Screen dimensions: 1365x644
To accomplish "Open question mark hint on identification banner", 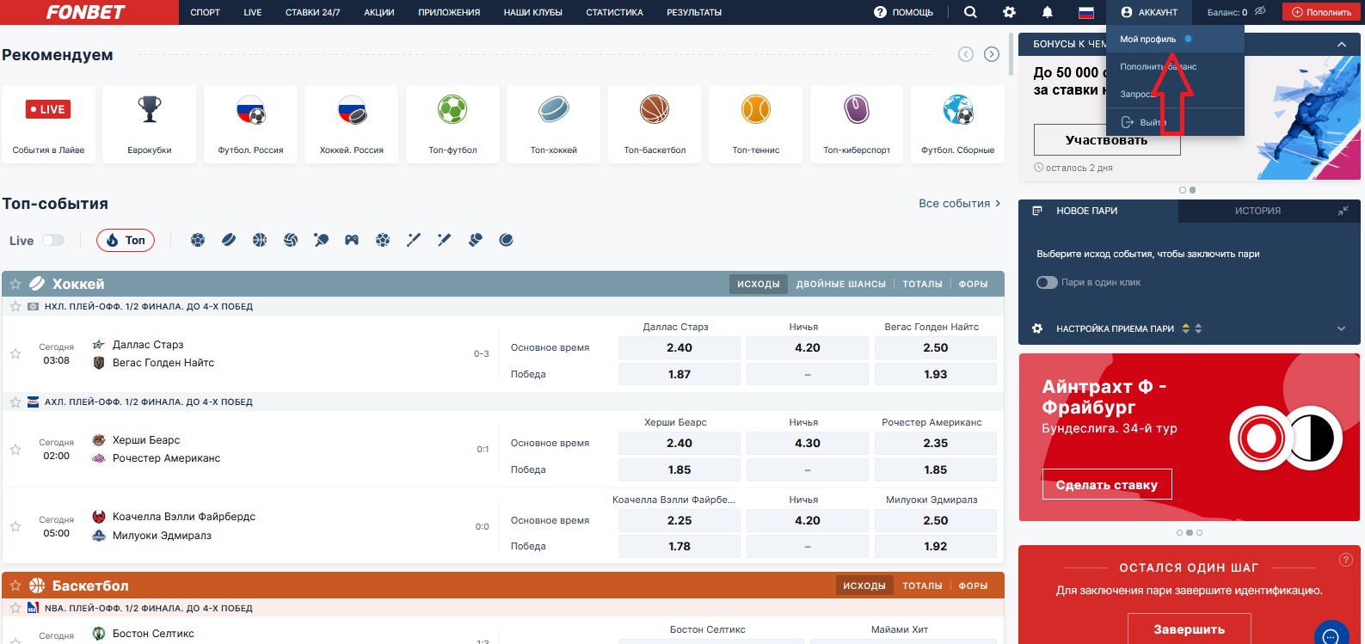I will click(1346, 560).
